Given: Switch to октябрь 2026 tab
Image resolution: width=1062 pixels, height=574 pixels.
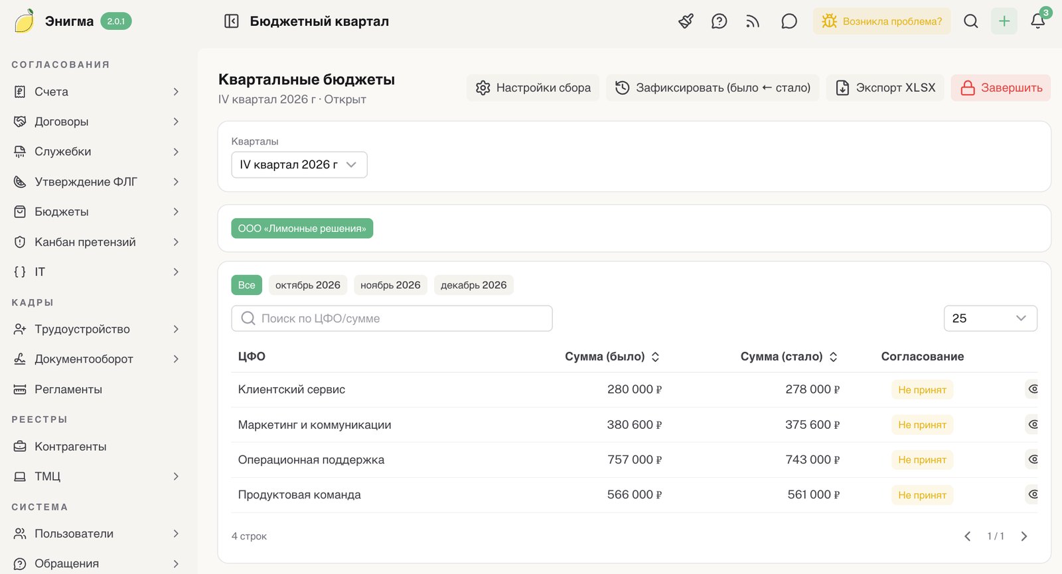Looking at the screenshot, I should (308, 285).
